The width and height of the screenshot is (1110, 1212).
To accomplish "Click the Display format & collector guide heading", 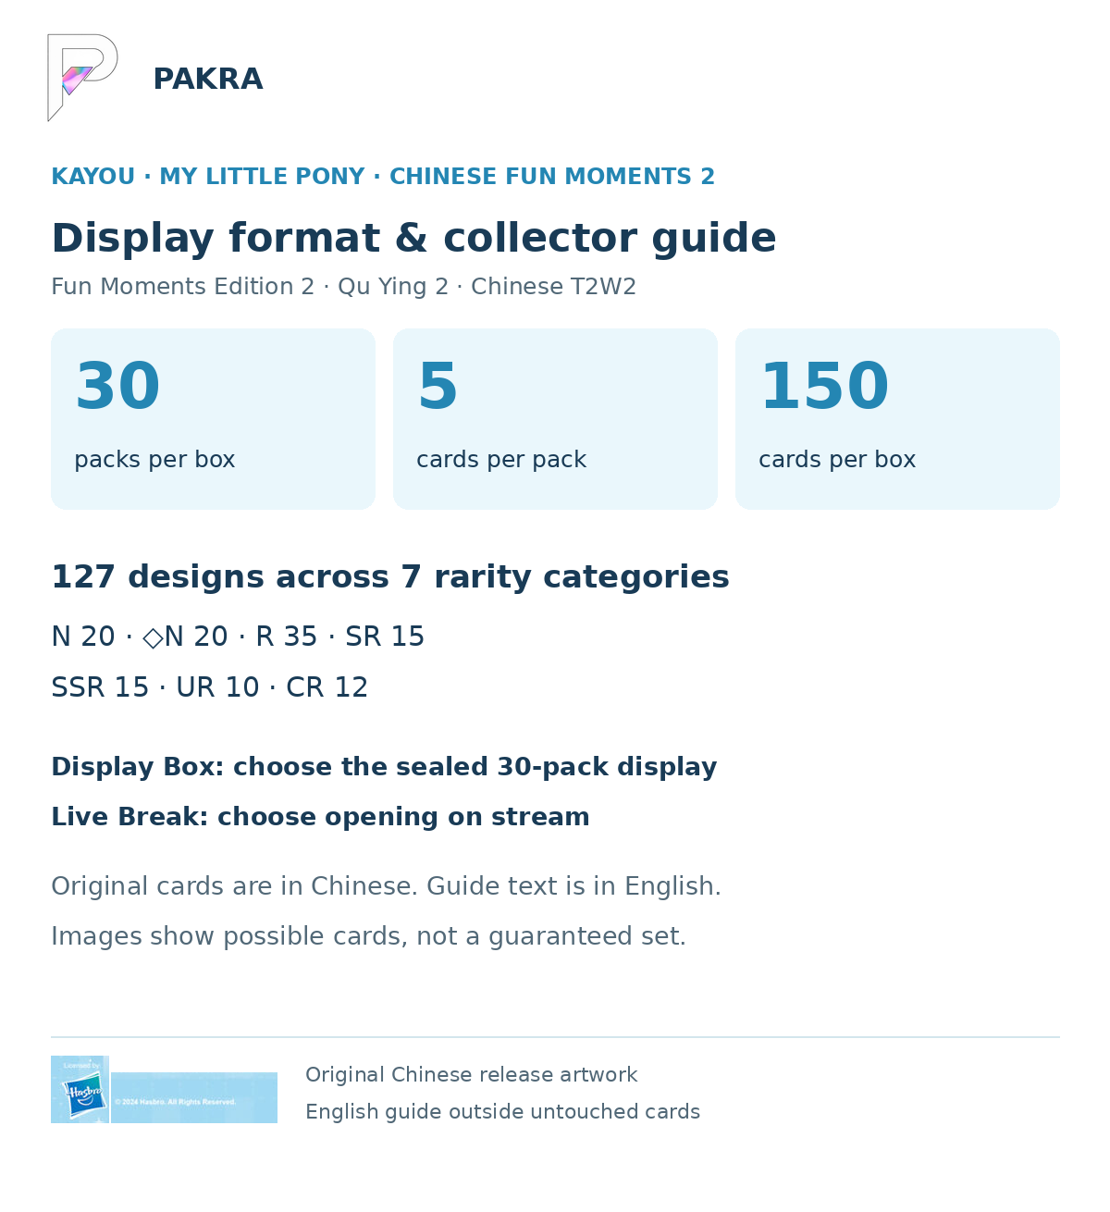I will (x=413, y=238).
